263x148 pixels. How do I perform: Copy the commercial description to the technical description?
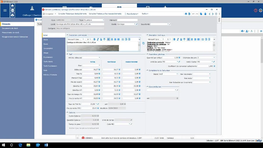tap(143, 43)
